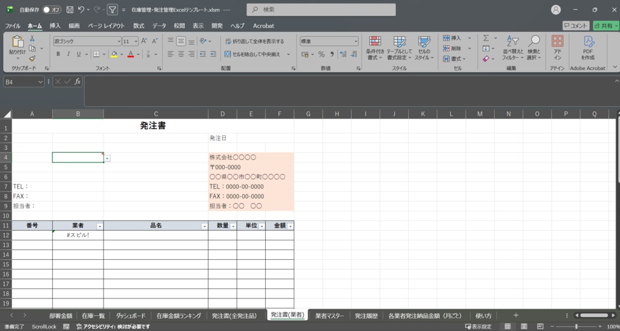Open the font name dropdown 游ゴシック
The height and width of the screenshot is (331, 620).
point(119,41)
